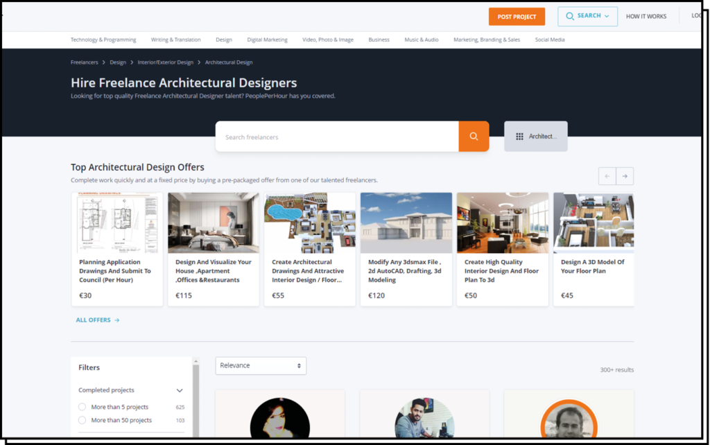Collapse the Completed projects filter section
710x445 pixels.
tap(180, 390)
